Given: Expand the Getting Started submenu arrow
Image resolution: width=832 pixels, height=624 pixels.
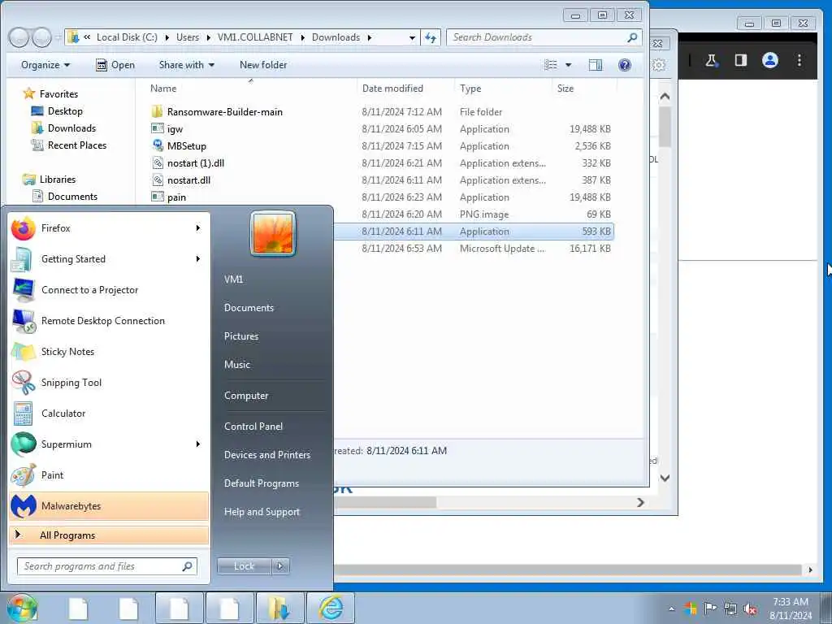Looking at the screenshot, I should (x=198, y=259).
